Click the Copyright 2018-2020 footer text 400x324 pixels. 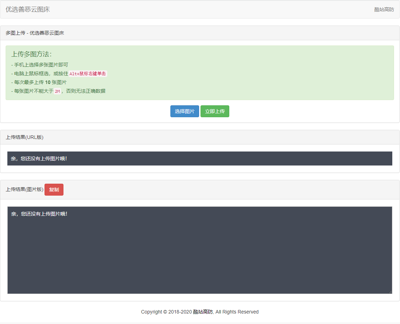(x=166, y=312)
